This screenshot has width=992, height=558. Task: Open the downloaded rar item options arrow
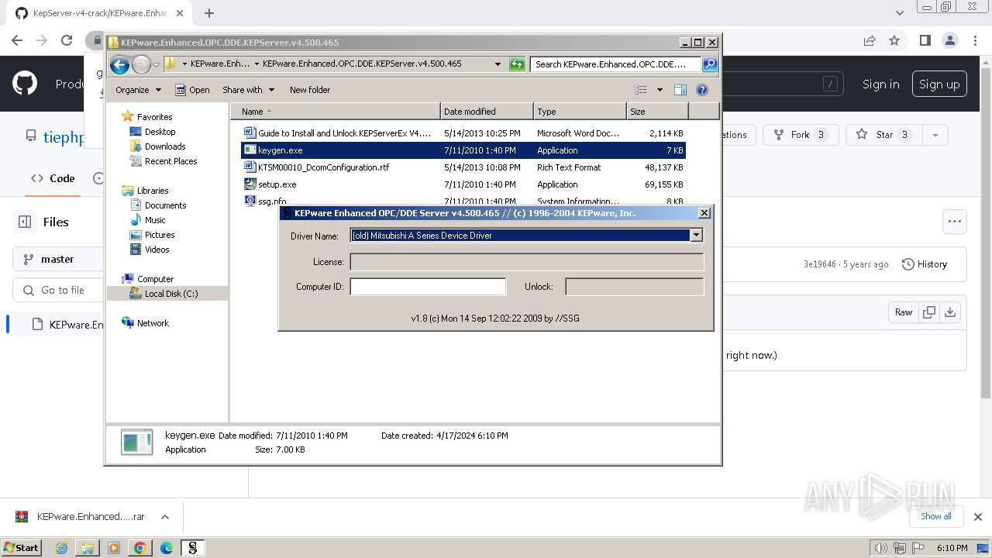coord(165,517)
